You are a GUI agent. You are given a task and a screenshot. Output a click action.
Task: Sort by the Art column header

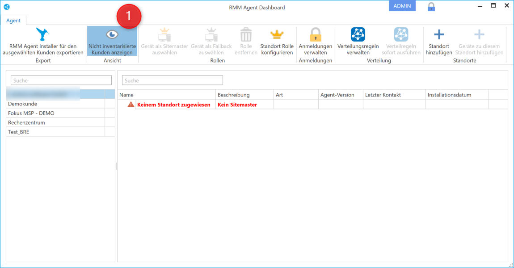click(x=296, y=95)
